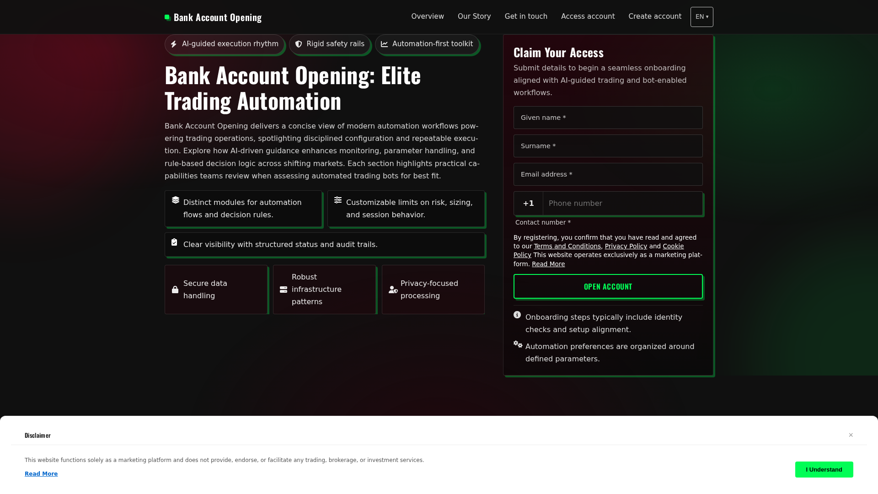Click the AI-guided execution rhythm pill
The image size is (878, 494).
224,44
